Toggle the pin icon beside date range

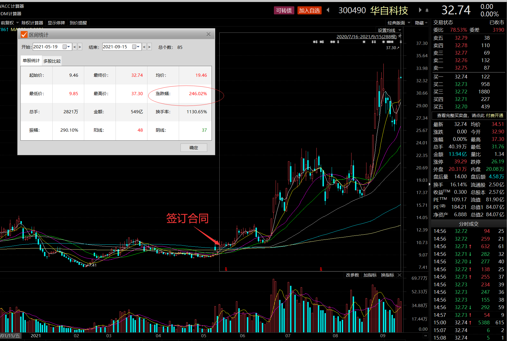[400, 36]
